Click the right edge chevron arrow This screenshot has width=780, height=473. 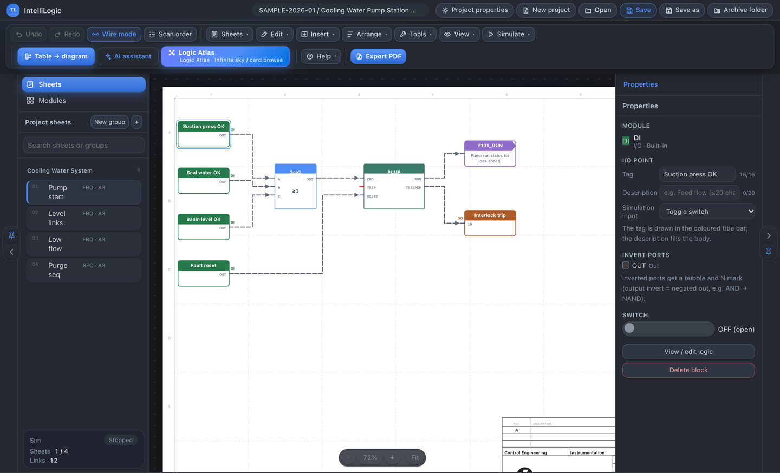point(769,235)
